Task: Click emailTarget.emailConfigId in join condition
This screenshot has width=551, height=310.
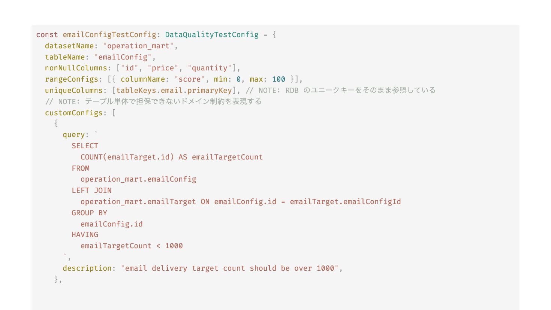Action: coord(345,202)
